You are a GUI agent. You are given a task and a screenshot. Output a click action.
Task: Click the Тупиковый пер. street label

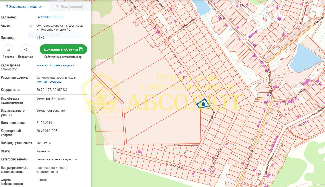coord(184,145)
